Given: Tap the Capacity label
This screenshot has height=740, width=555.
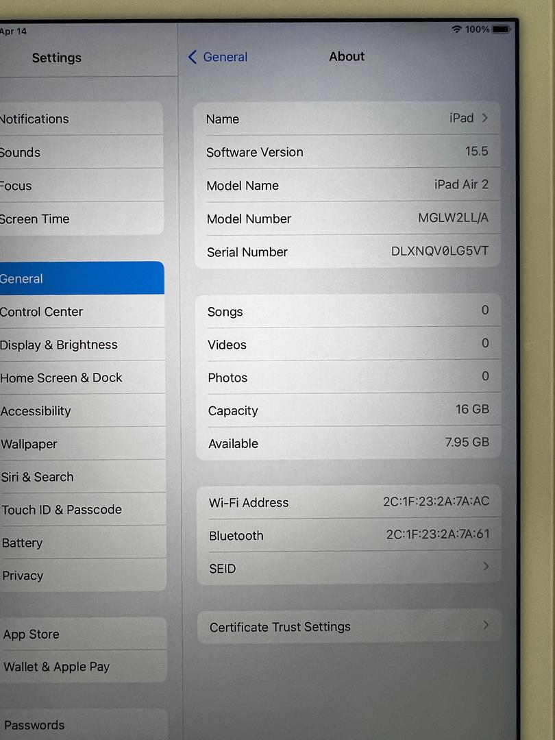Looking at the screenshot, I should point(233,410).
